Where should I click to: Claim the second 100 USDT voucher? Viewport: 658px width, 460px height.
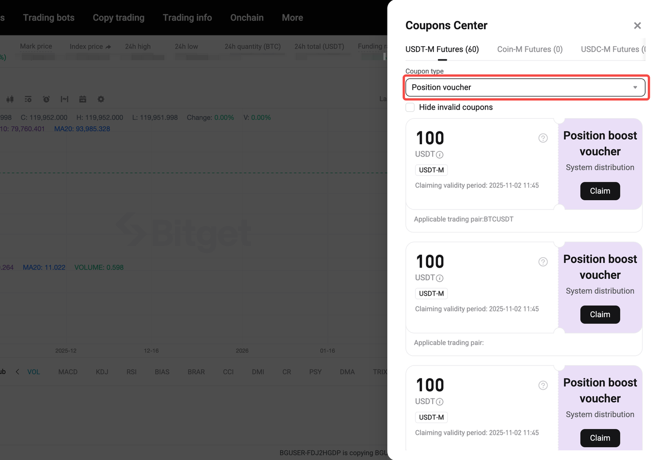[600, 314]
